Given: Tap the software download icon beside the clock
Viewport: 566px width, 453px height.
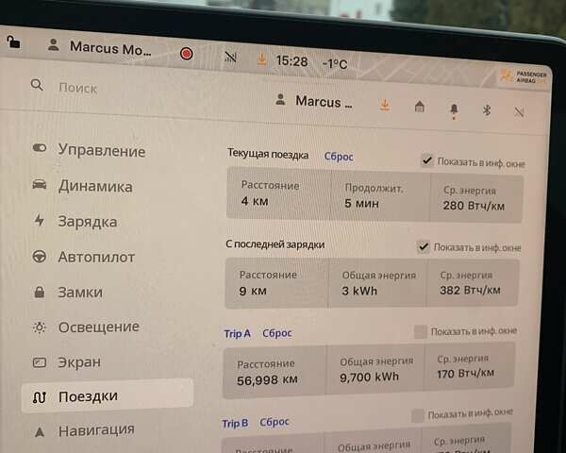Looking at the screenshot, I should click(261, 59).
